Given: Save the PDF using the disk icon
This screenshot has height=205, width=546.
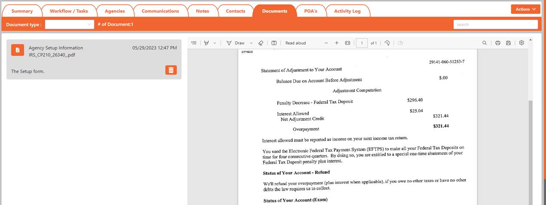Looking at the screenshot, I should click(x=509, y=43).
